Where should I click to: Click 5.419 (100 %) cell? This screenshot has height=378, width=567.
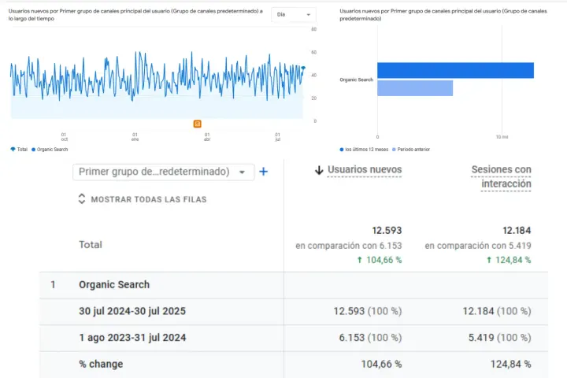[x=500, y=338]
